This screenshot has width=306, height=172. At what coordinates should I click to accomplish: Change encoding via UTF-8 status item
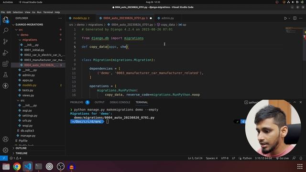(x=225, y=158)
